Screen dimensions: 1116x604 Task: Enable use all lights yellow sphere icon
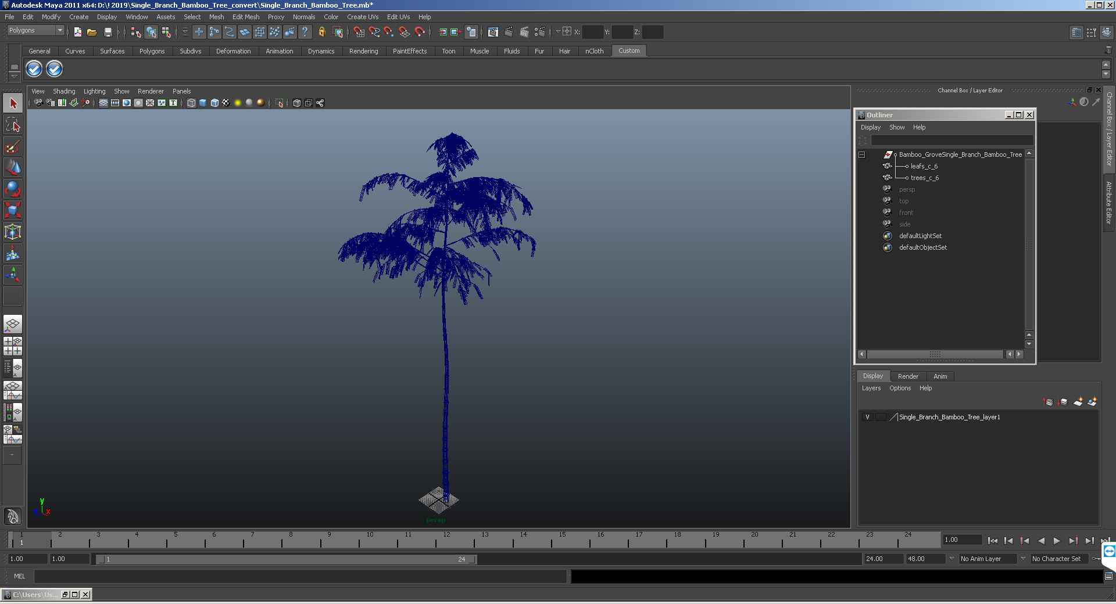(238, 103)
